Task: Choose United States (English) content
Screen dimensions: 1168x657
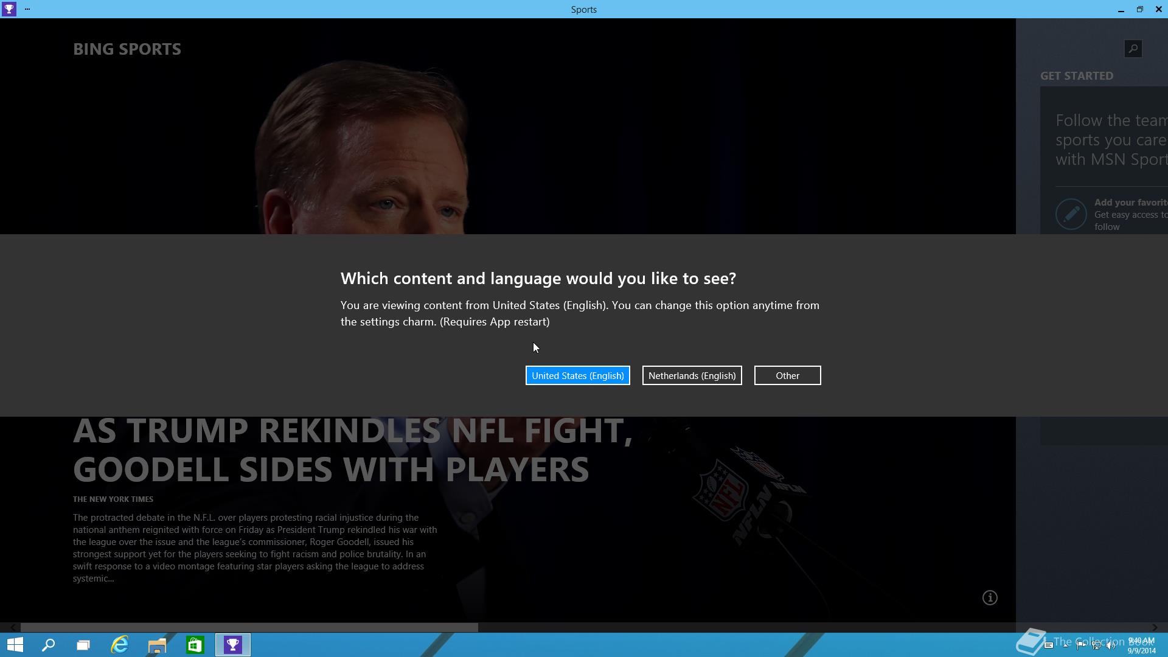Action: pos(577,375)
